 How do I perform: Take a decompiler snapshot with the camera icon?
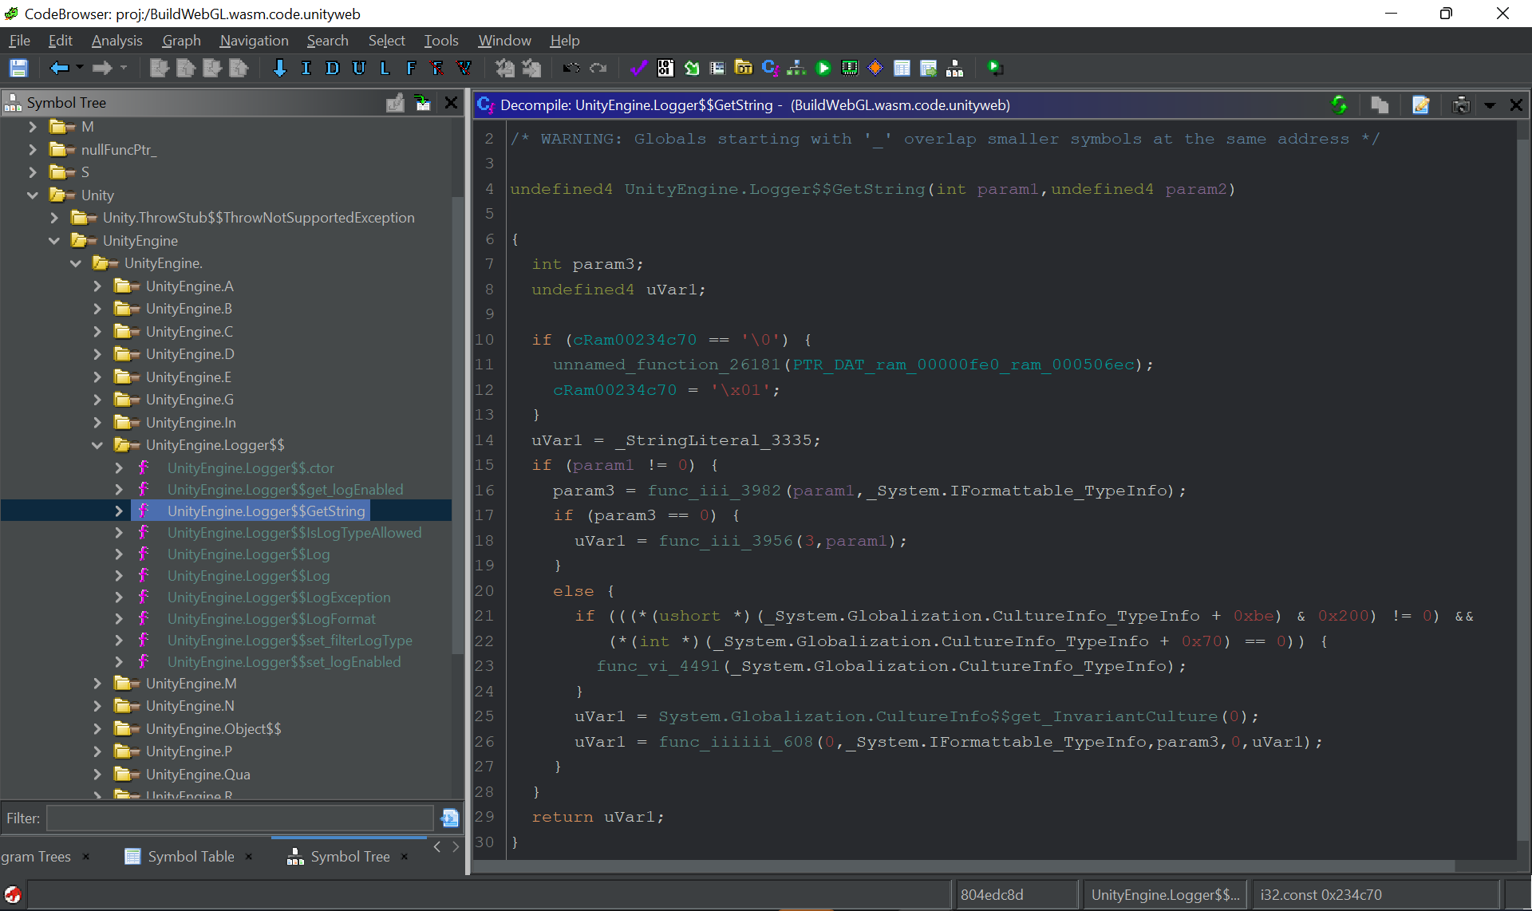[1461, 105]
